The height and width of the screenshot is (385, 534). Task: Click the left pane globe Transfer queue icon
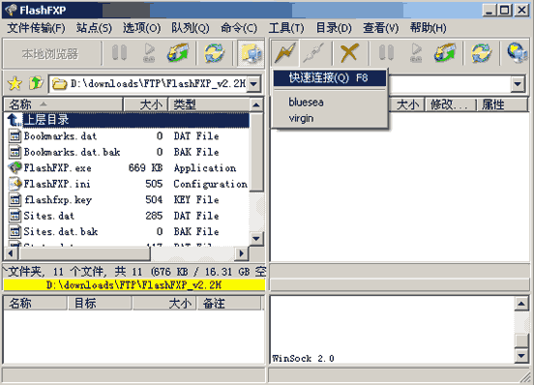(x=178, y=53)
